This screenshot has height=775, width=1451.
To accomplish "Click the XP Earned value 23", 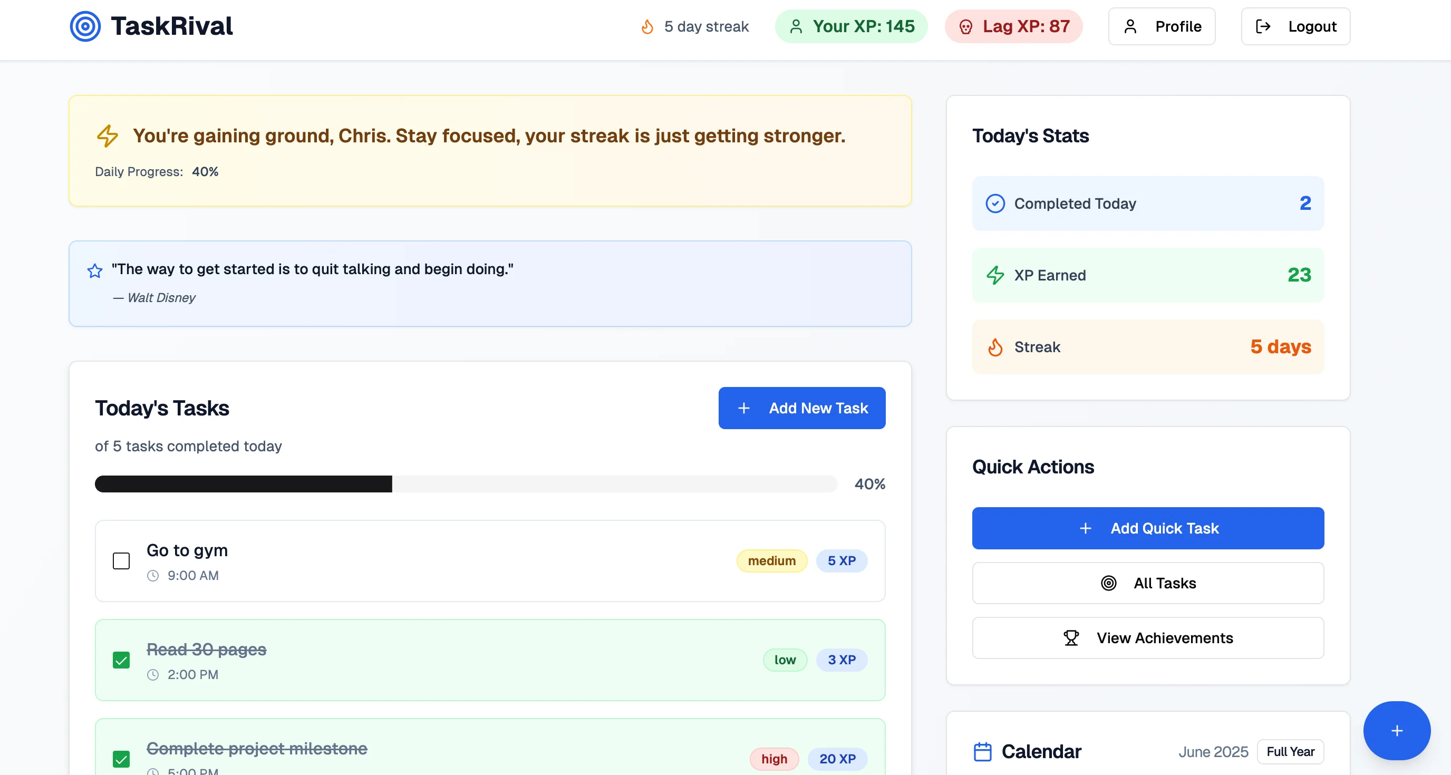I will tap(1299, 275).
